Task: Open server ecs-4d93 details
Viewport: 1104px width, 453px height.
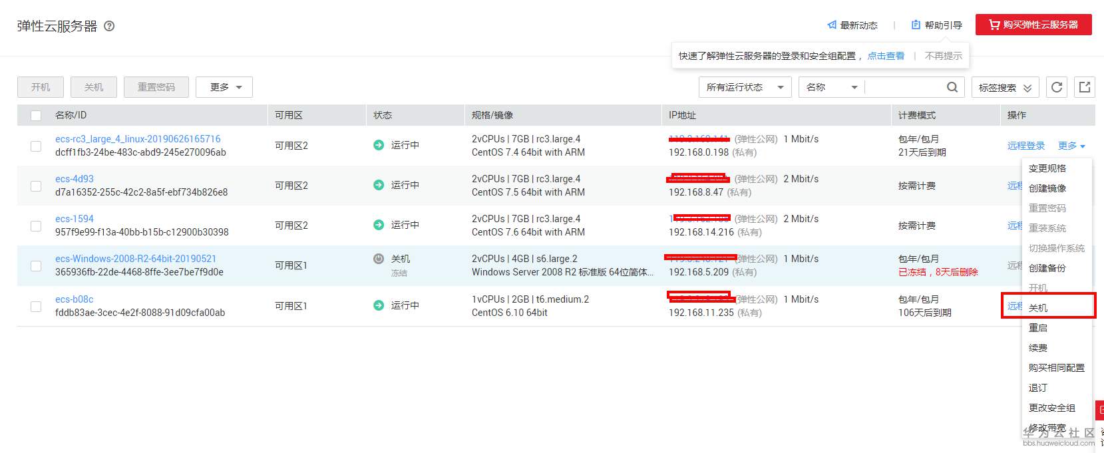Action: (75, 179)
